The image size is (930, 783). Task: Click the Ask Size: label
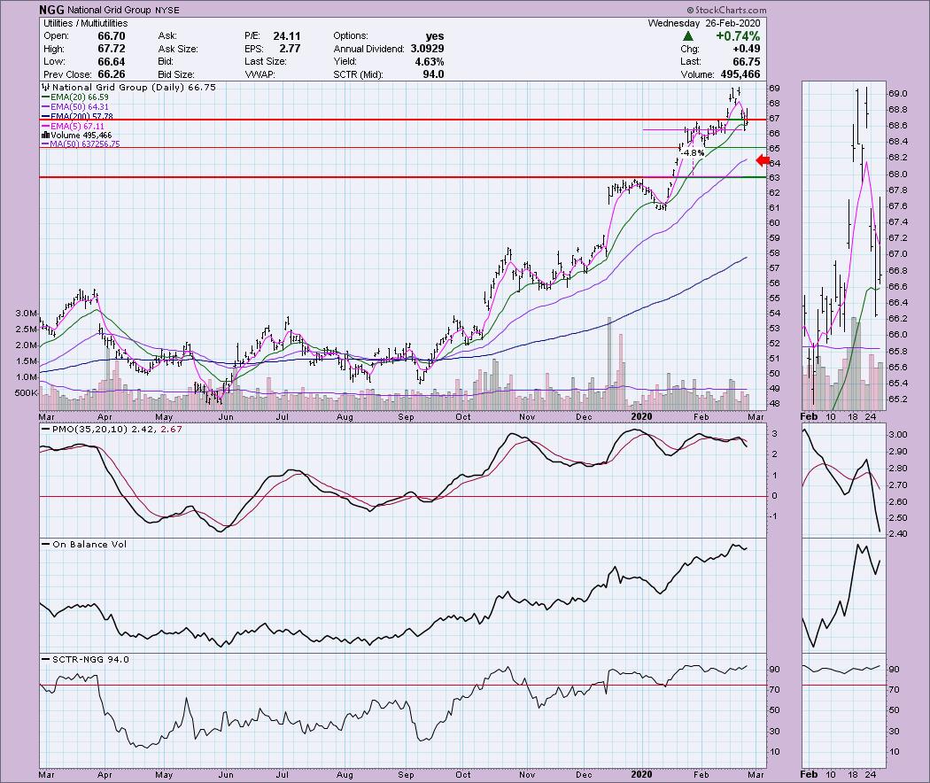pyautogui.click(x=179, y=49)
